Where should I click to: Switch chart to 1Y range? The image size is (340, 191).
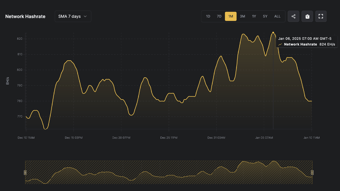254,16
